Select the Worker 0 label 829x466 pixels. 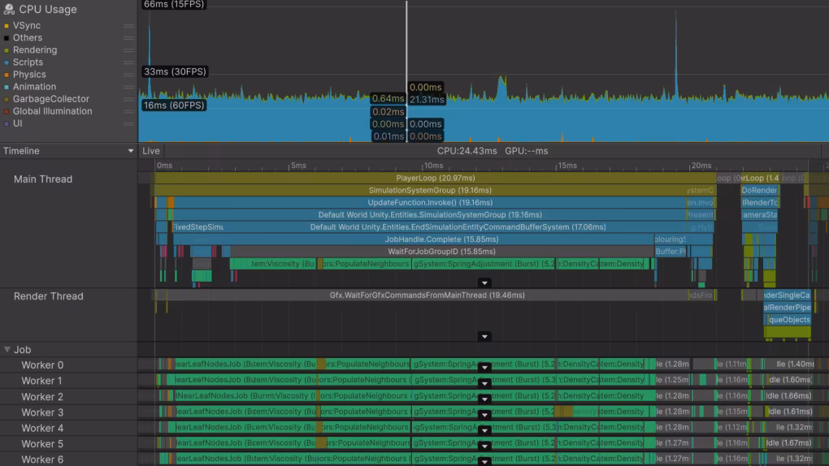pyautogui.click(x=42, y=365)
